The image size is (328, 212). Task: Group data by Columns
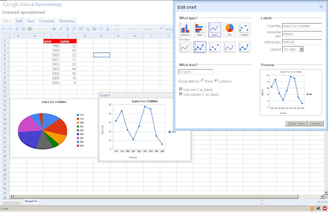pos(216,80)
